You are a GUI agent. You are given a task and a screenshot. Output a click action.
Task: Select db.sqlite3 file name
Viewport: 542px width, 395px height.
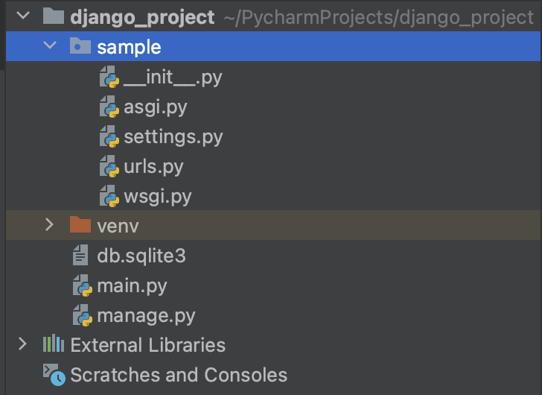[141, 256]
